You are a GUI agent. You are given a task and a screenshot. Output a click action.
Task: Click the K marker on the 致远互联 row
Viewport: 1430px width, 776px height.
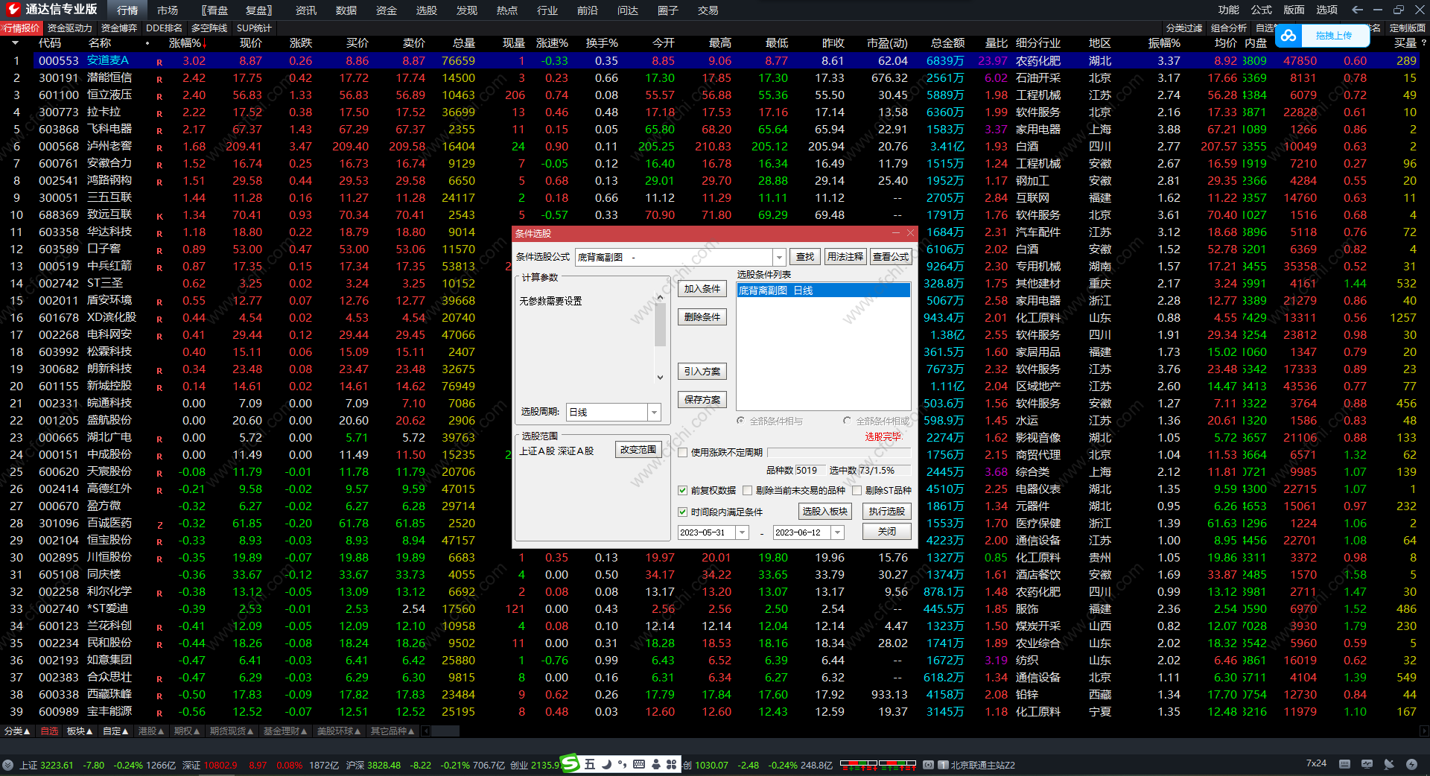(x=159, y=216)
